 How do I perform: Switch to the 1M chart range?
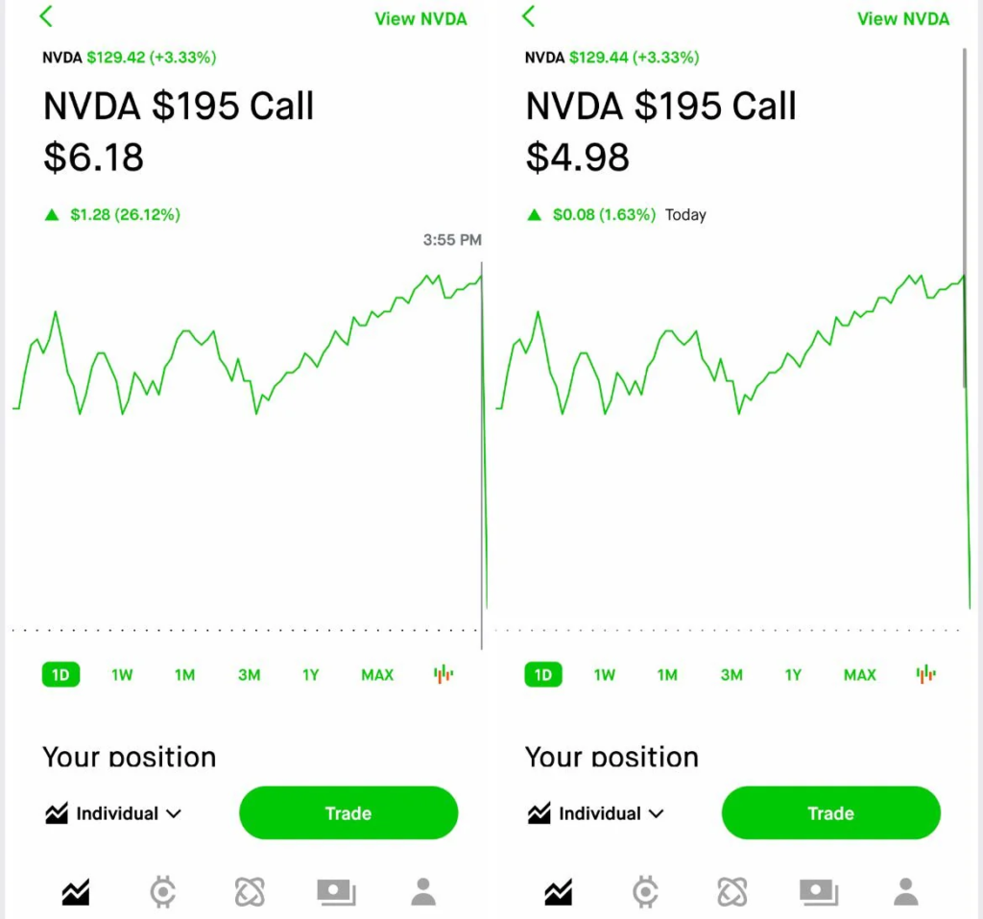[x=184, y=674]
